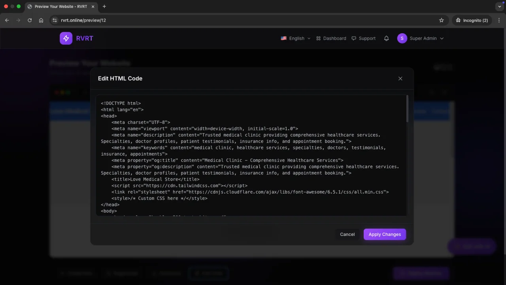Open a new browser tab
The width and height of the screenshot is (506, 285).
pos(104,6)
